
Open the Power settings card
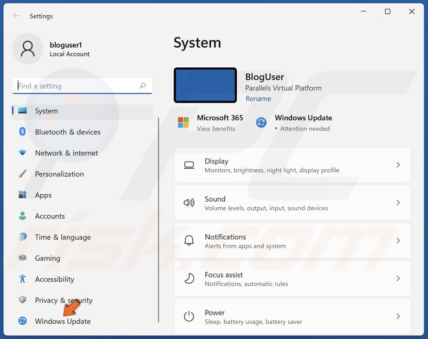pos(293,316)
